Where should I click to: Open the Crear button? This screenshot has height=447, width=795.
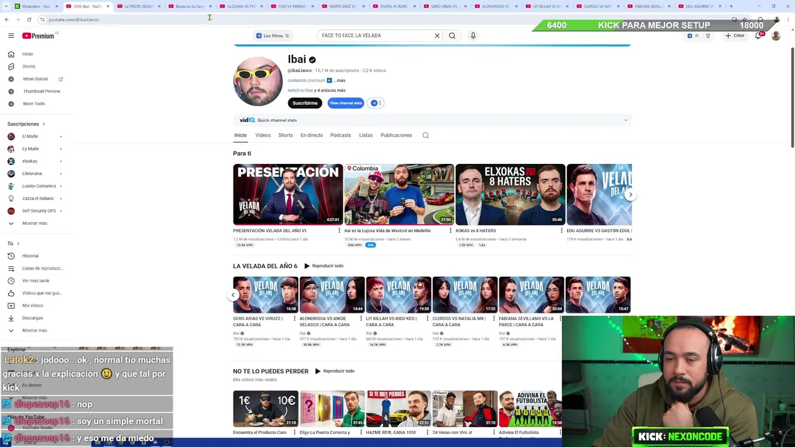click(x=735, y=36)
